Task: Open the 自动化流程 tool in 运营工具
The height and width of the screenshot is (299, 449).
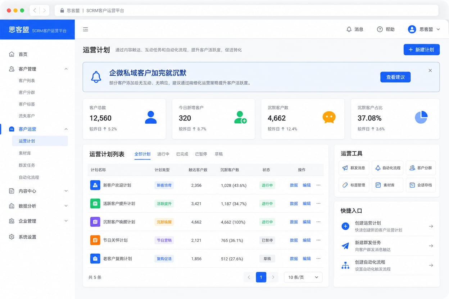Action: pos(387,168)
